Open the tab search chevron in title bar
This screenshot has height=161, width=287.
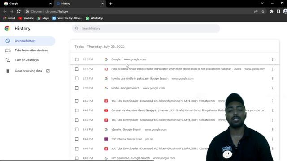pos(262,3)
